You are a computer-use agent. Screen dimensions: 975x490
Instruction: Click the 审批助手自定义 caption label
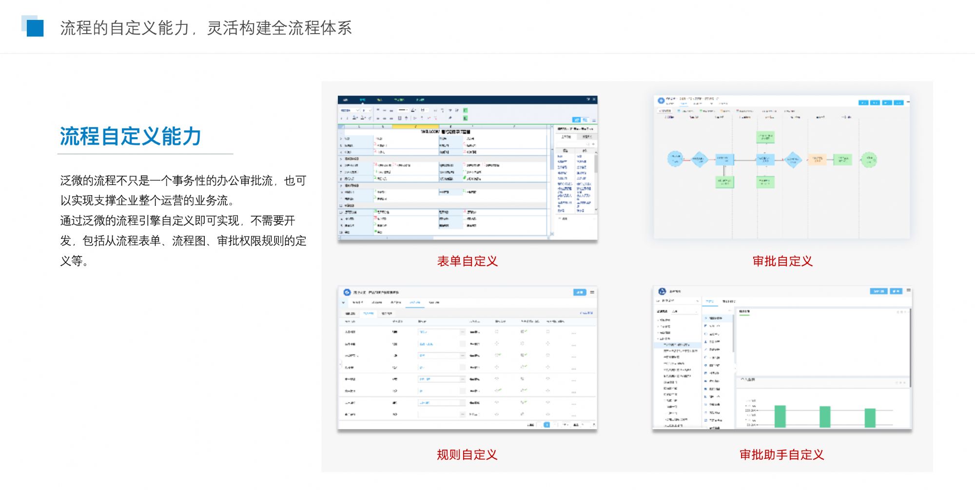click(x=781, y=454)
